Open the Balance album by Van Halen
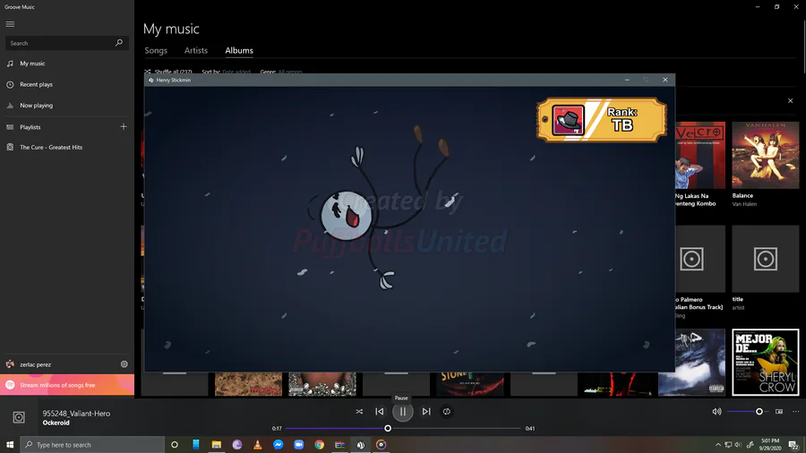 click(x=766, y=155)
